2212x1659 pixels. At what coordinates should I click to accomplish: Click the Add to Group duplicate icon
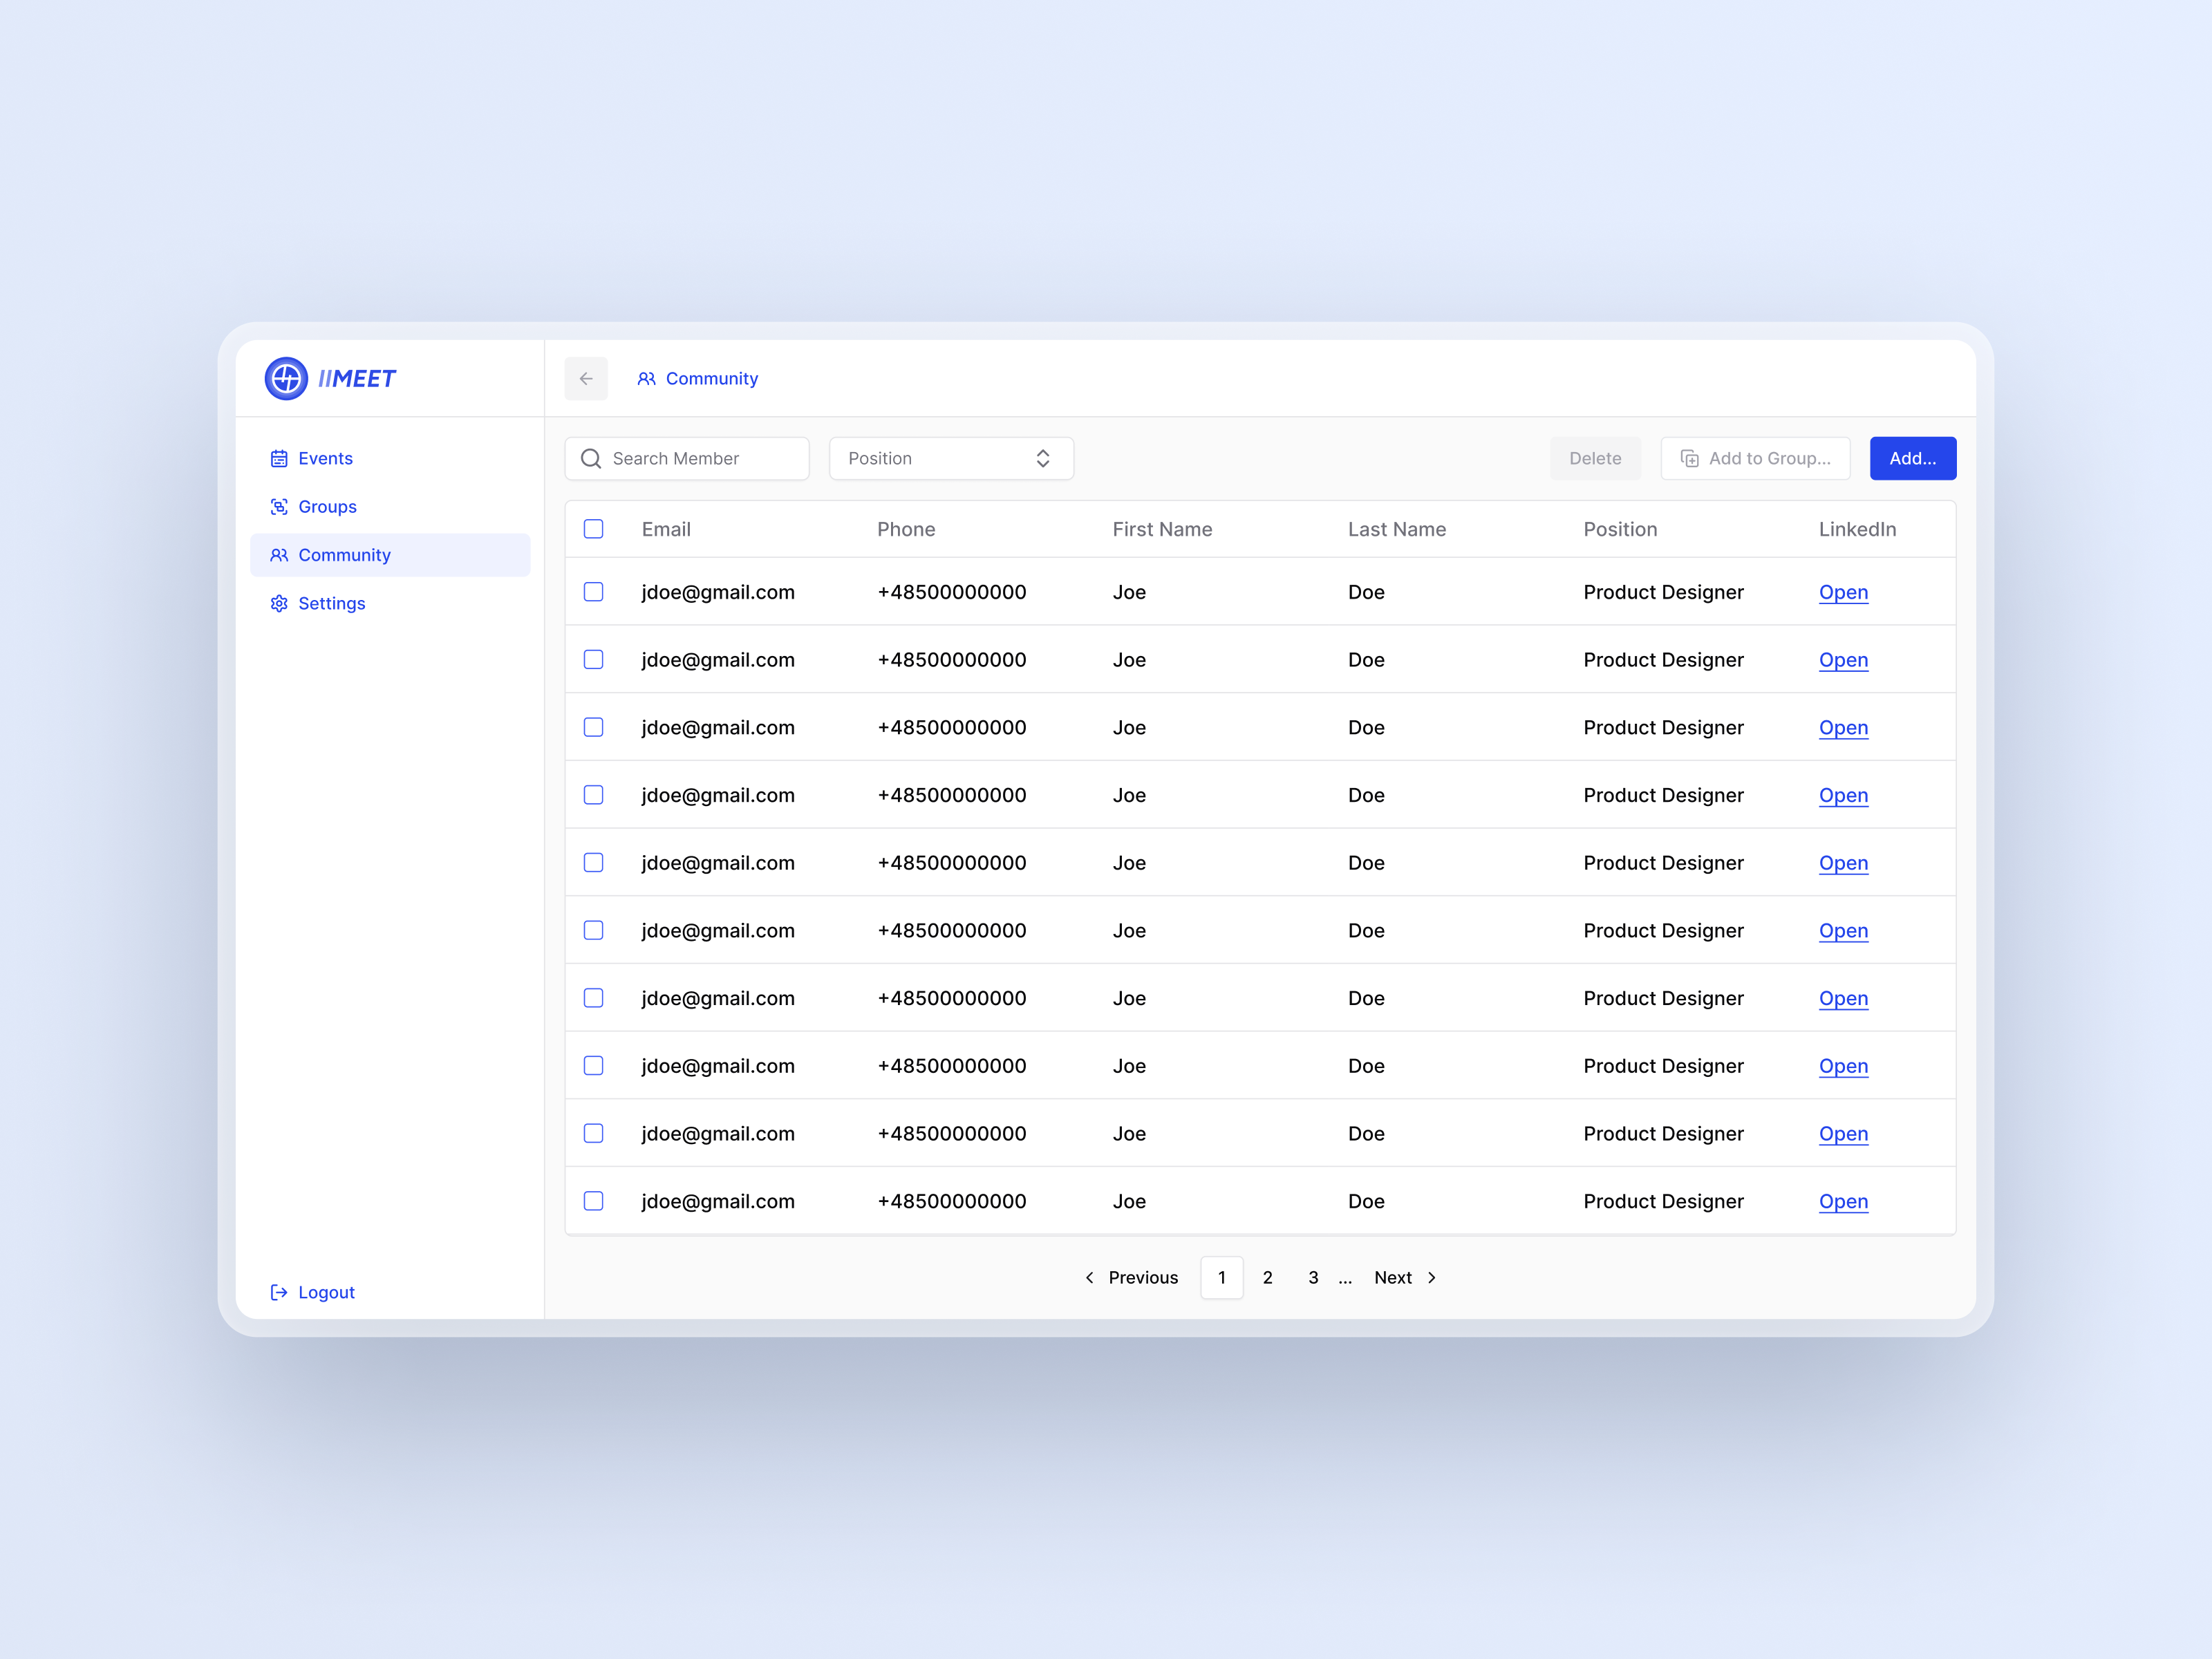pos(1690,458)
